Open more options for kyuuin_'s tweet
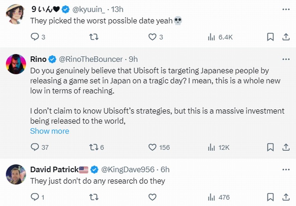This screenshot has width=296, height=206. (x=286, y=9)
